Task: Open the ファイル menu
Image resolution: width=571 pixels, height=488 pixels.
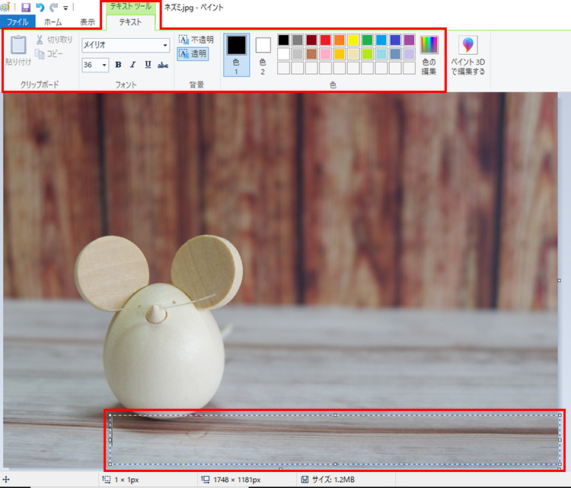Action: (17, 22)
